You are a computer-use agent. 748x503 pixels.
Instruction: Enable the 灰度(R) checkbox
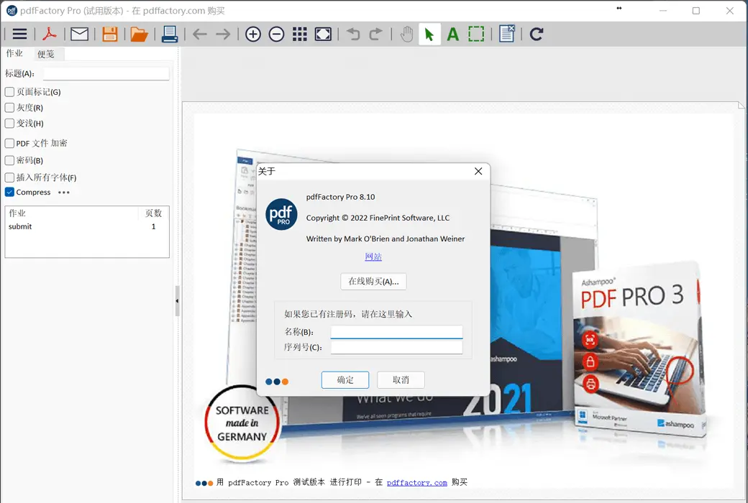click(9, 107)
